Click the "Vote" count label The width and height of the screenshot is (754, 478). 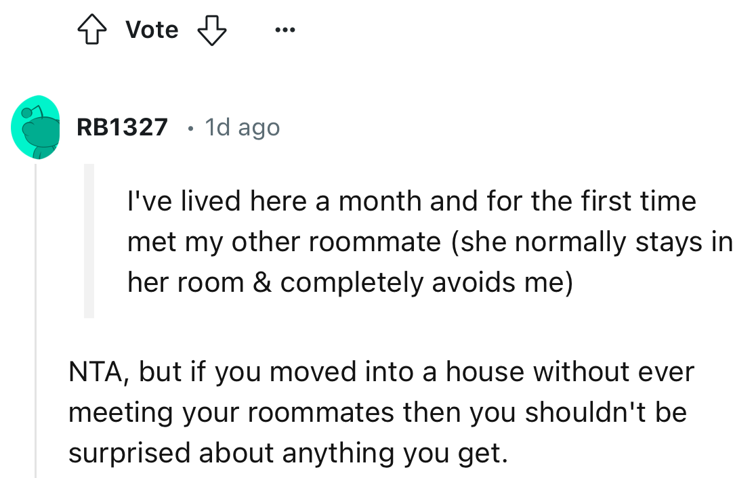pyautogui.click(x=152, y=30)
